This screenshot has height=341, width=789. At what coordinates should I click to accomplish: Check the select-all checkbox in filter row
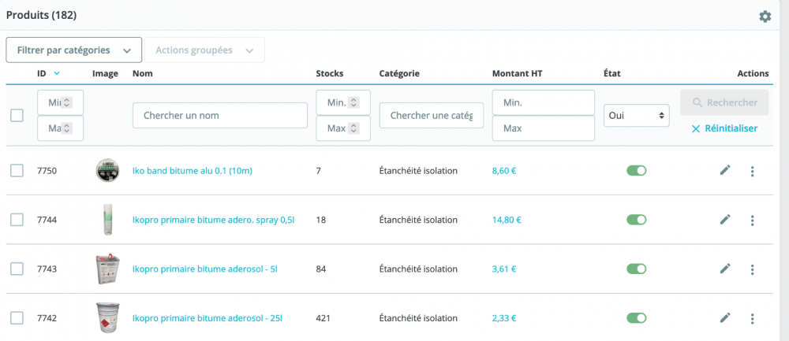(x=17, y=116)
